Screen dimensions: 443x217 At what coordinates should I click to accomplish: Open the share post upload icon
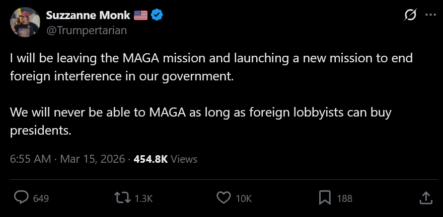[x=426, y=197]
